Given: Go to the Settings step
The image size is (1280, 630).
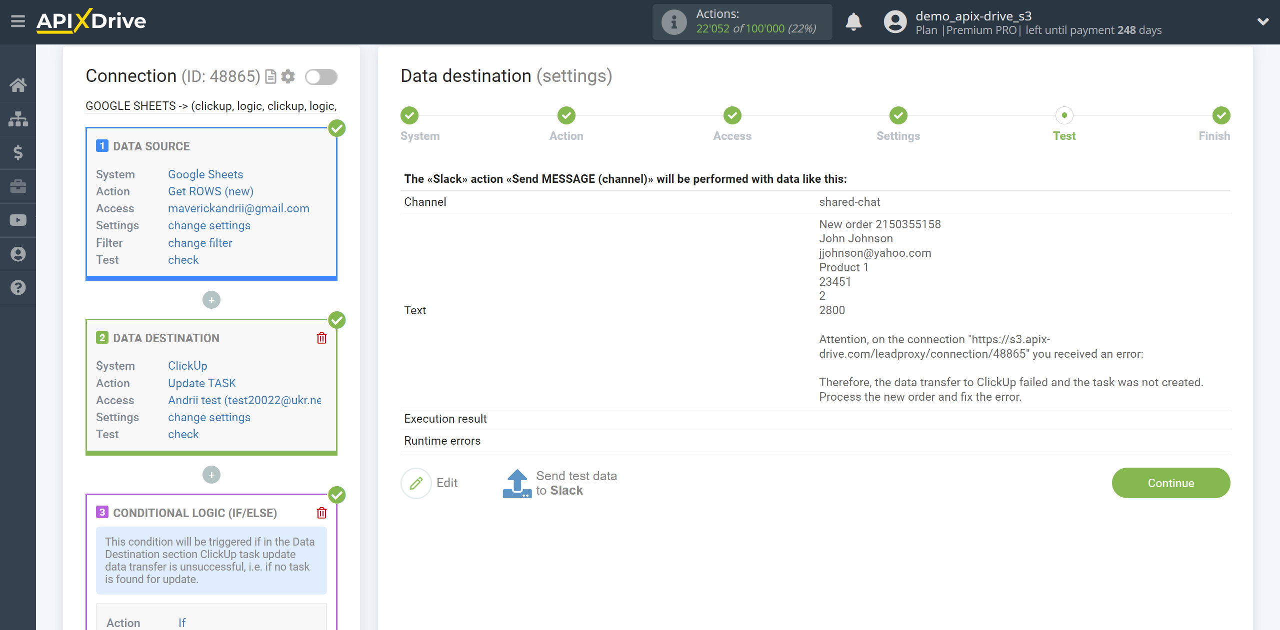Looking at the screenshot, I should coord(898,115).
